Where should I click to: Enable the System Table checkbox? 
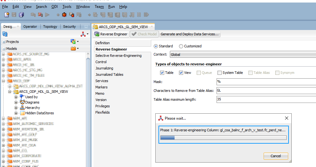point(219,73)
